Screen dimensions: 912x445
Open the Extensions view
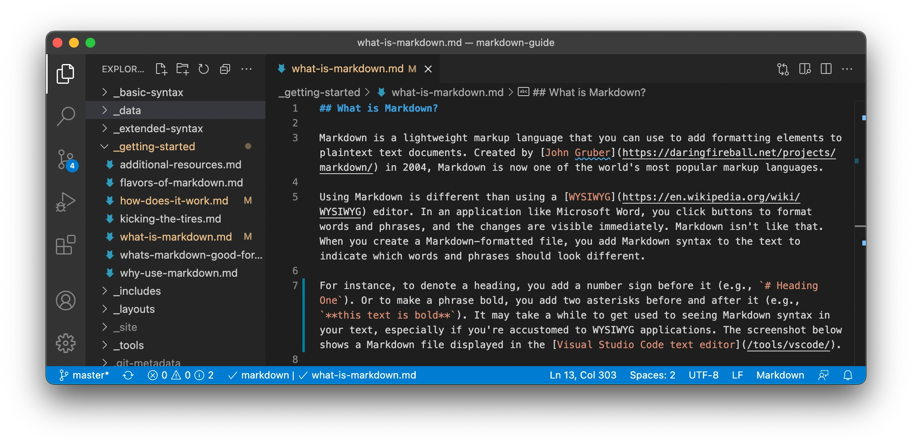click(66, 245)
